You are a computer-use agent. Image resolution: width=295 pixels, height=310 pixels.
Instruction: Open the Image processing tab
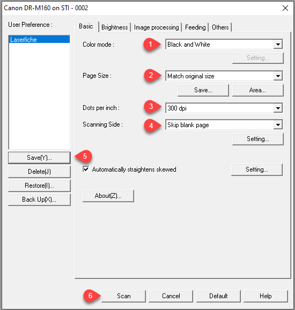pos(157,27)
